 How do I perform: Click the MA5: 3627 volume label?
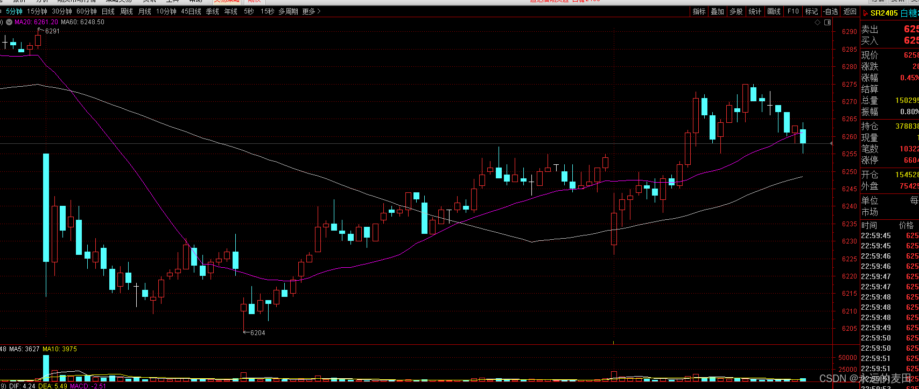24,349
